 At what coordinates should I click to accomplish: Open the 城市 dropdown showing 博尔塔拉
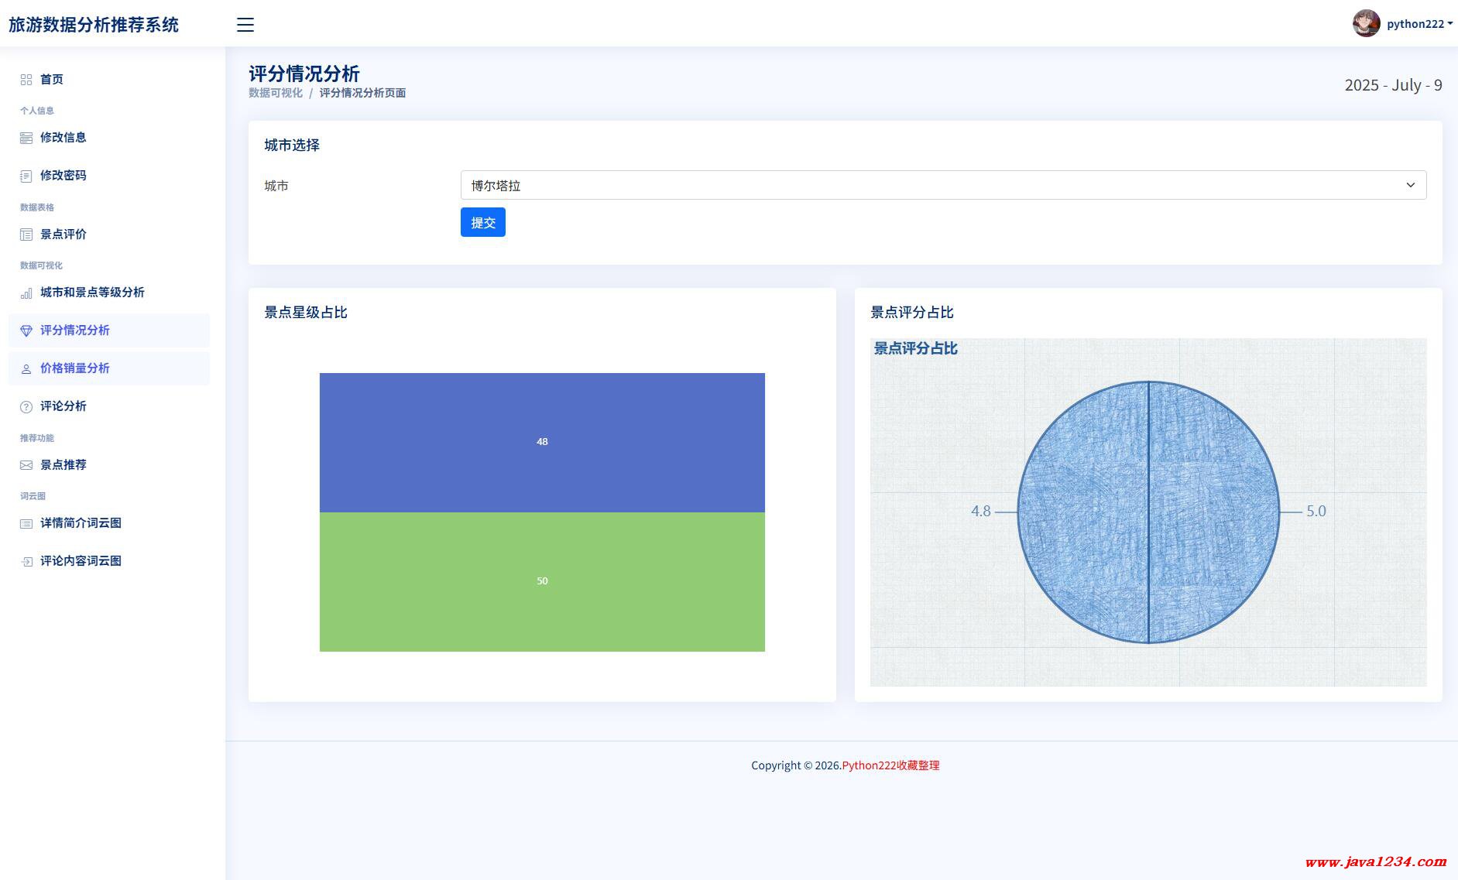point(942,185)
